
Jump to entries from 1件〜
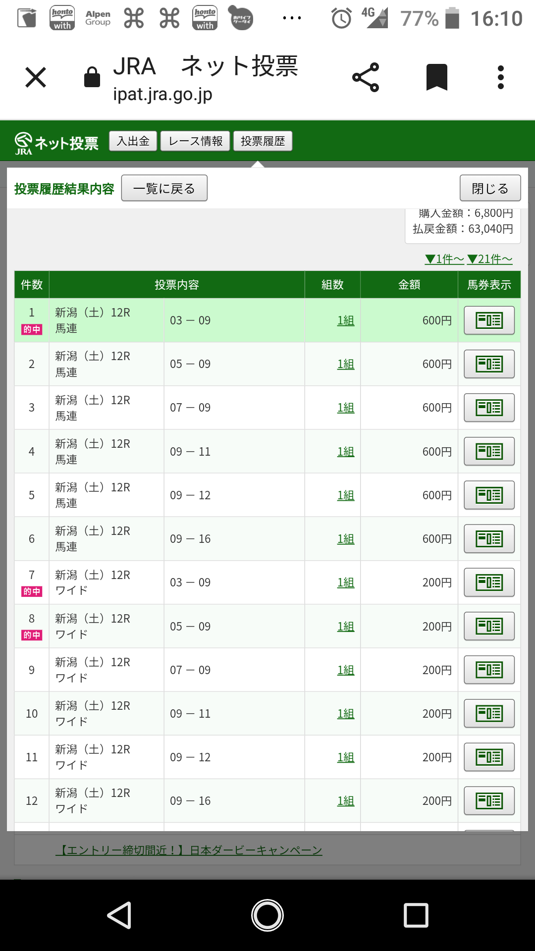coord(444,259)
